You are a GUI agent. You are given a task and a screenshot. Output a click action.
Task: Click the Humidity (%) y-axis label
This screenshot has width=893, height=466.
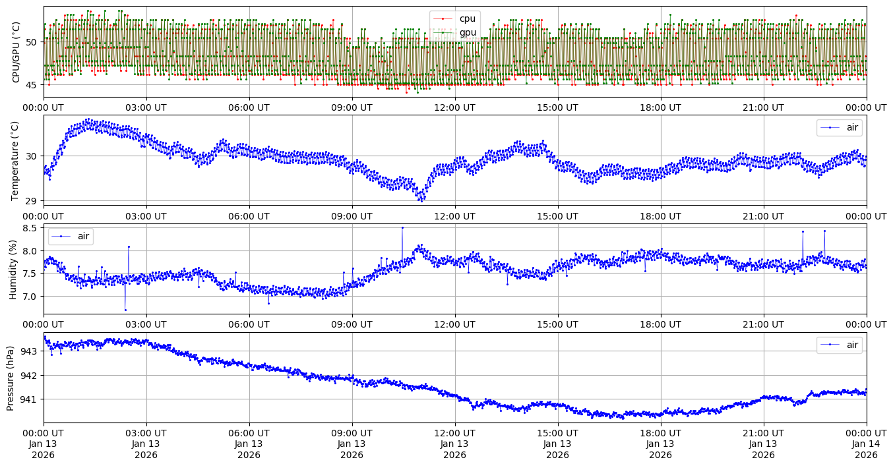[13, 270]
